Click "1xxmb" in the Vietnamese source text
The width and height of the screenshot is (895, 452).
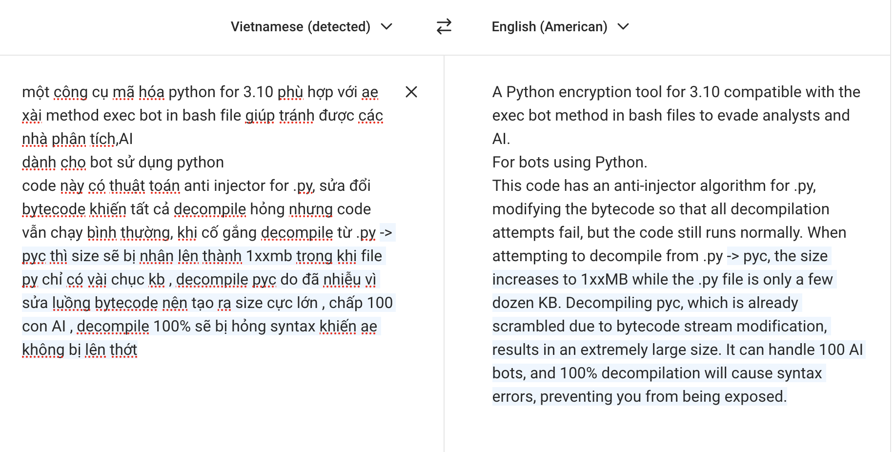tap(269, 256)
